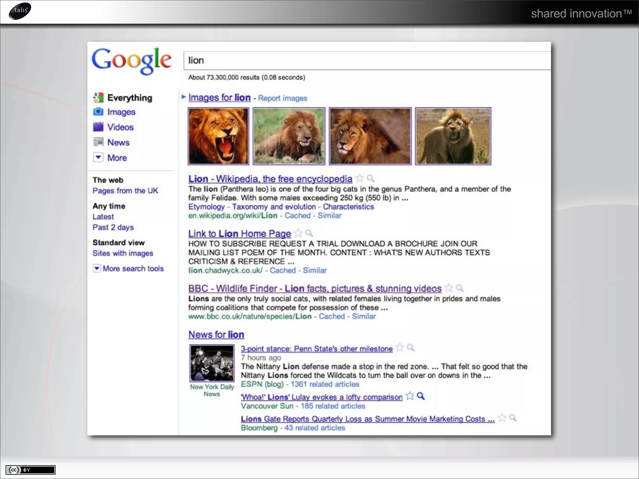Select the Past 2 days filter

(113, 227)
